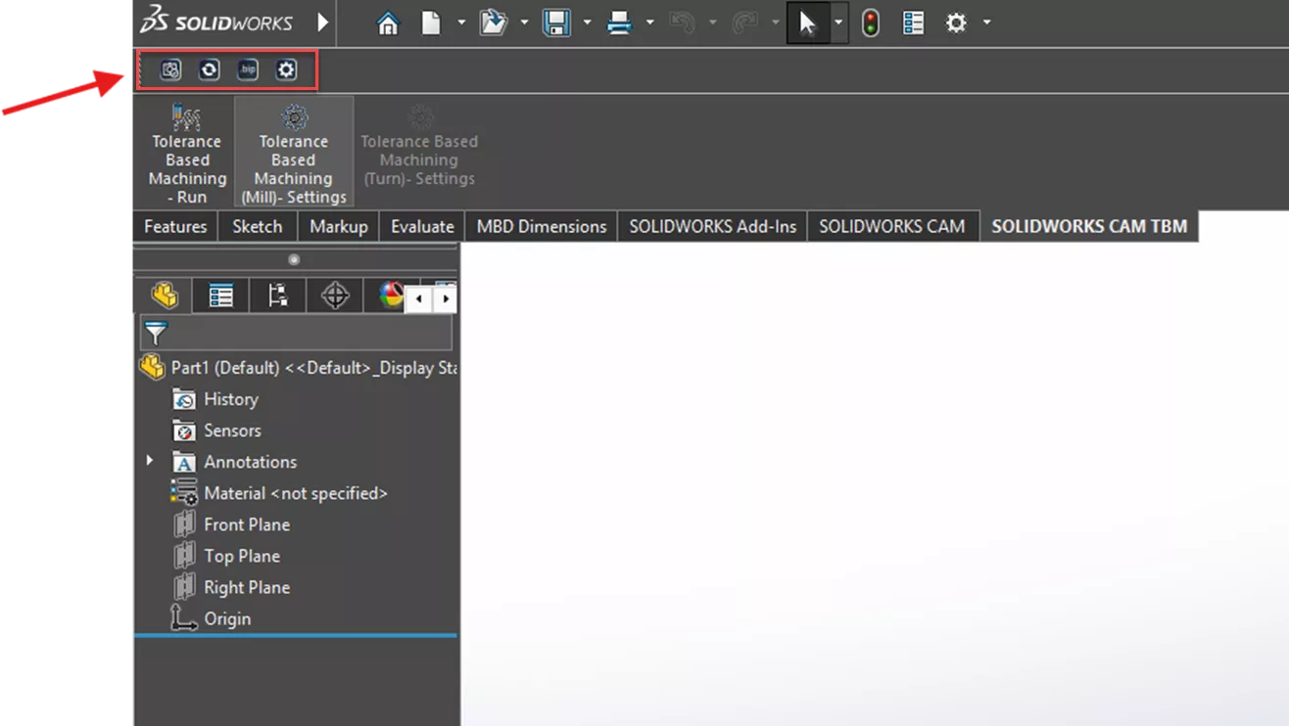Open the Options gear dropdown arrow
Viewport: 1289px width, 726px height.
986,23
